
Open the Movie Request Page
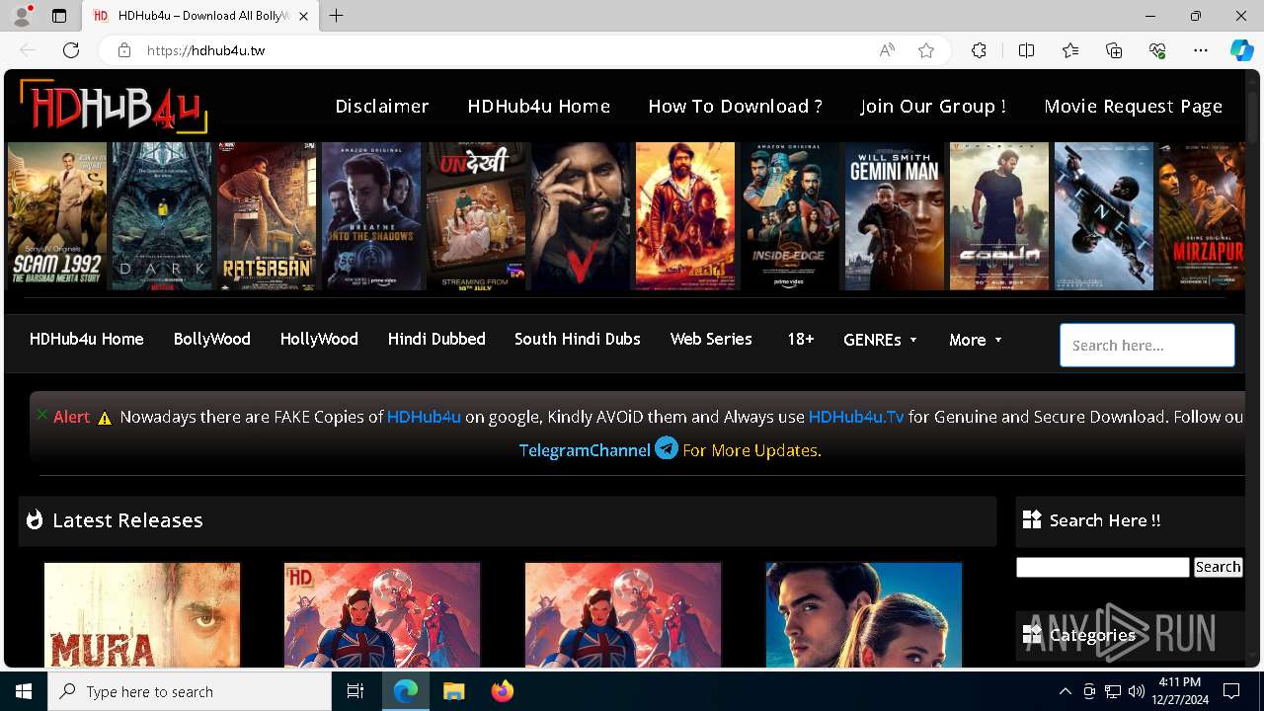pos(1134,106)
